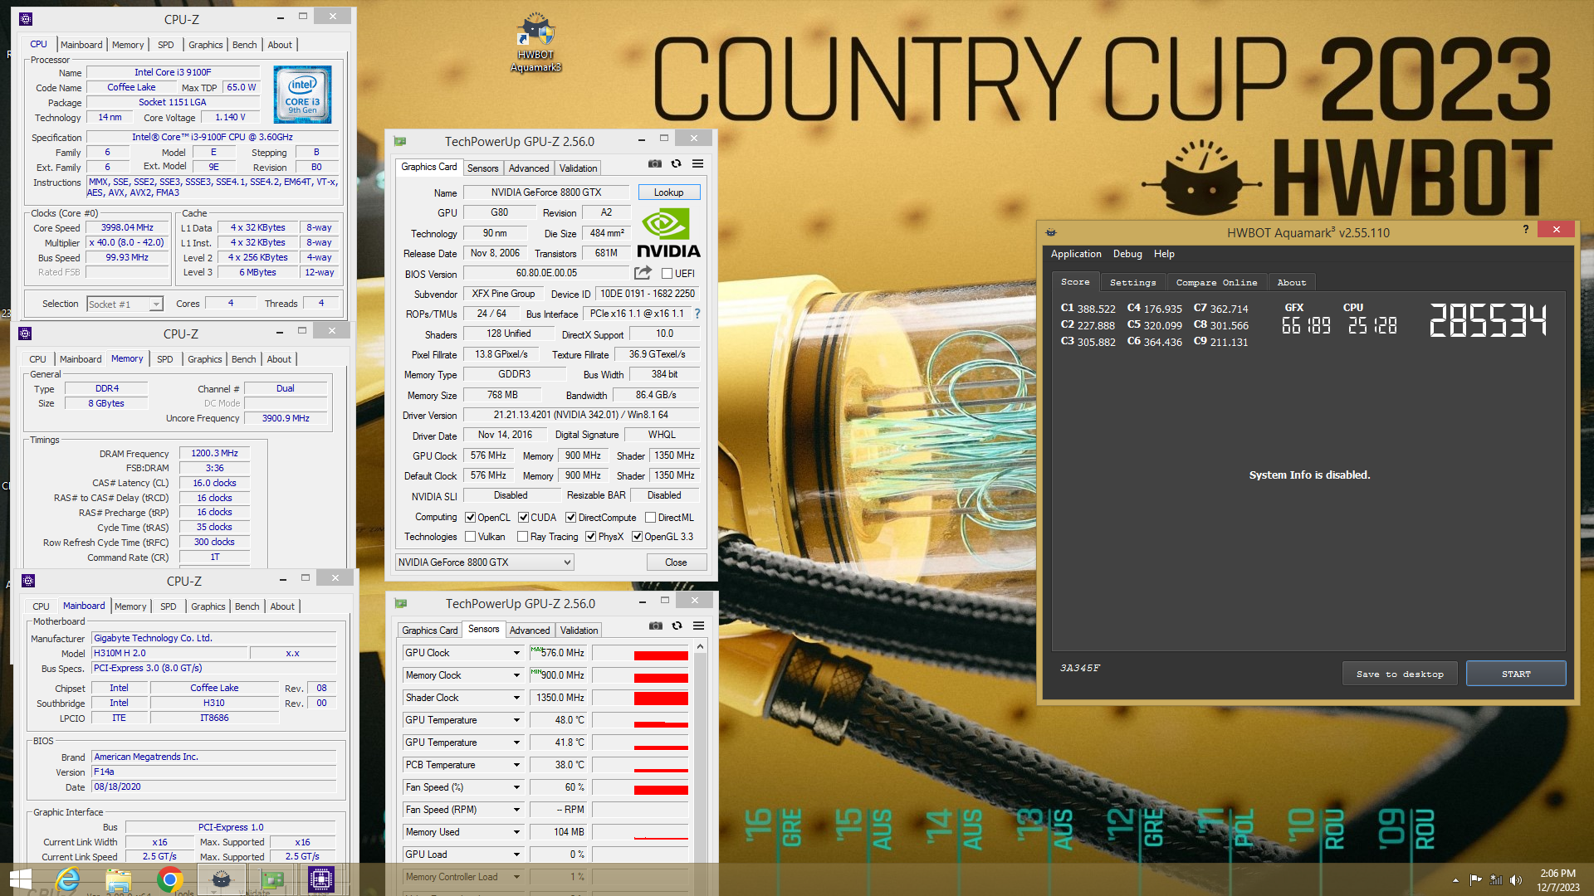Click the Bus Interface question mark icon
1594x896 pixels.
tap(697, 314)
